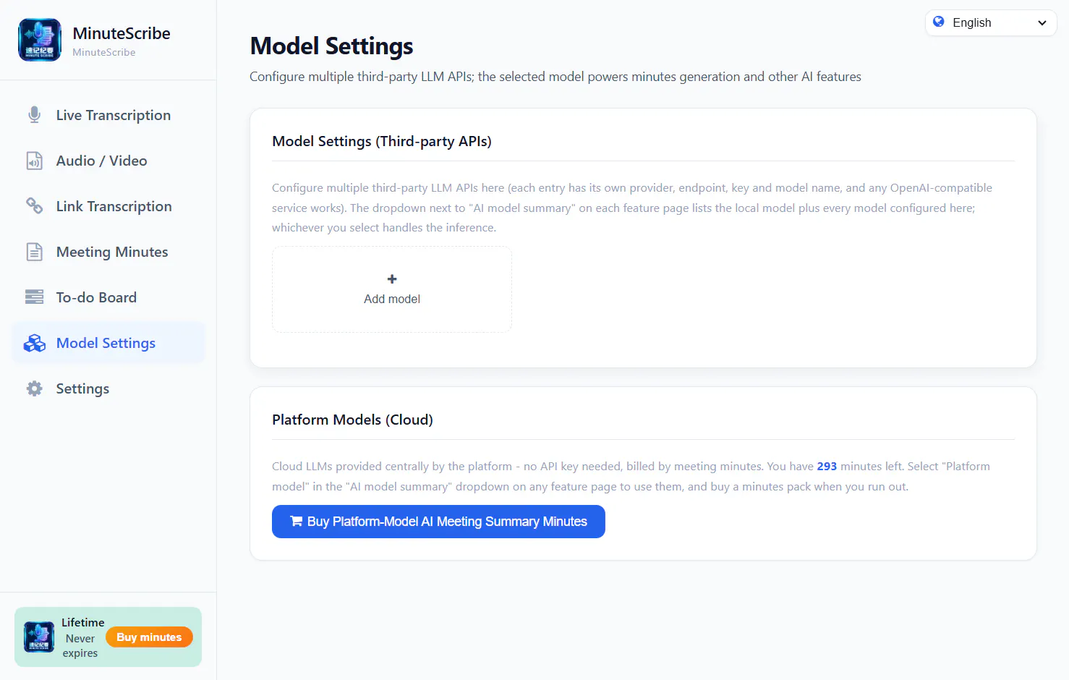This screenshot has height=680, width=1069.
Task: Open the English language dropdown
Action: coord(991,22)
